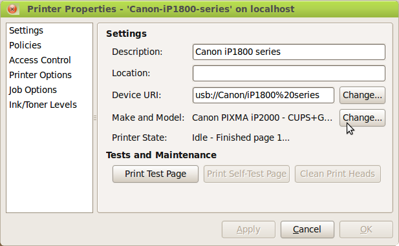Click the 'Description:' label
Viewport: 399px width, 246px height.
(137, 52)
